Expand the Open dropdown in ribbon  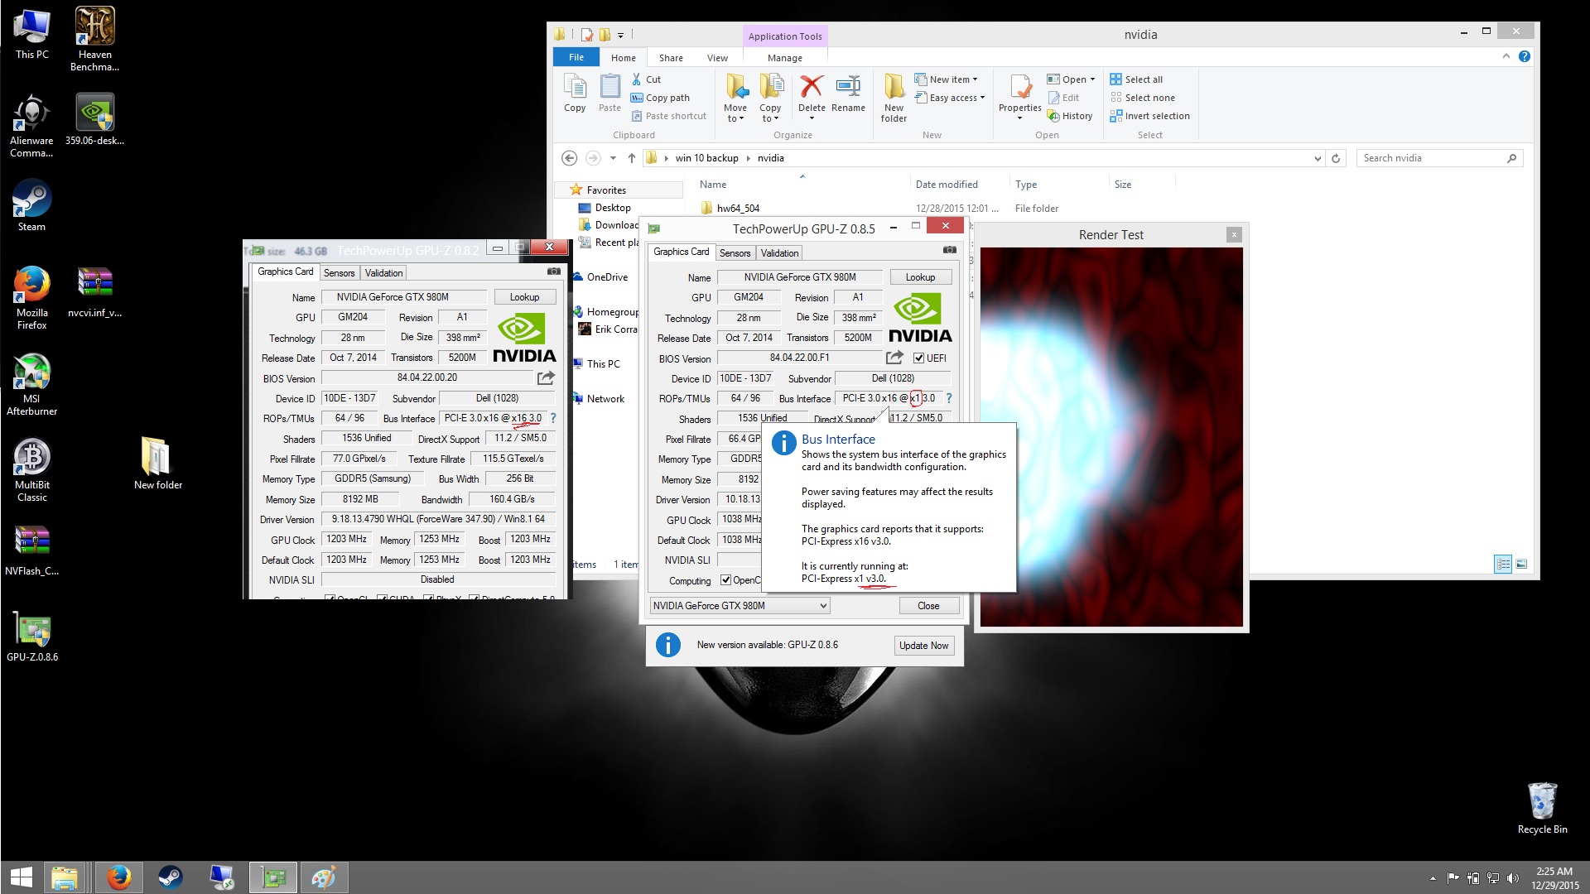[1092, 79]
